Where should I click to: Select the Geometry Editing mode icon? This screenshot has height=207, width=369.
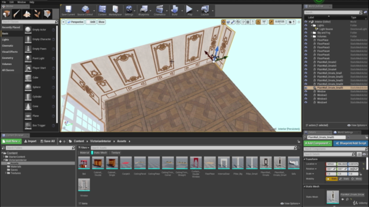(x=47, y=14)
